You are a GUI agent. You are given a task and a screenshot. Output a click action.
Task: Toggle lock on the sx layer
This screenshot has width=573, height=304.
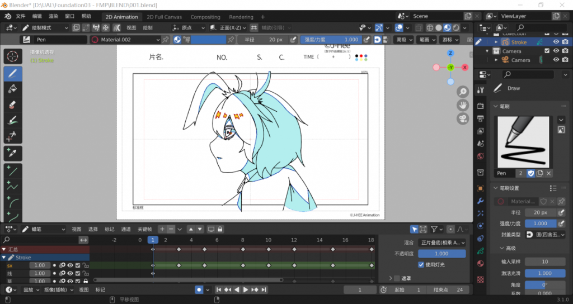pos(85,265)
